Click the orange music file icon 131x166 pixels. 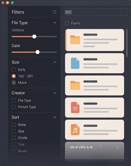click(x=75, y=130)
